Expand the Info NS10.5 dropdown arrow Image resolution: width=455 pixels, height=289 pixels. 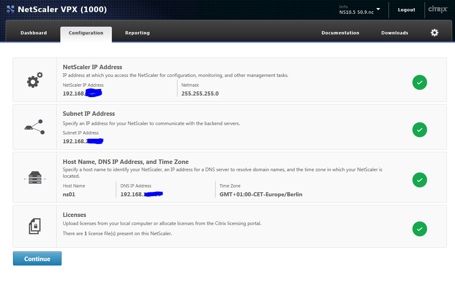(378, 9)
